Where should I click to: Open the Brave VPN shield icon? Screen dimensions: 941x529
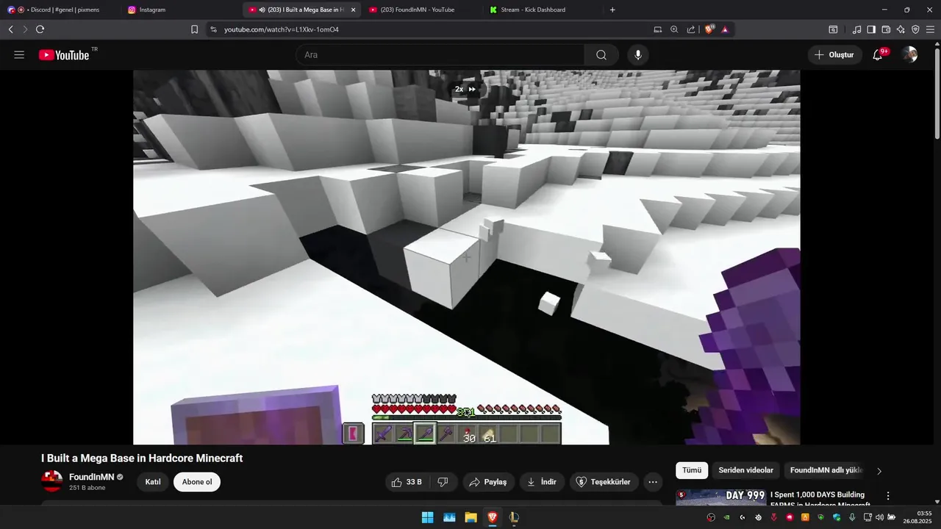click(915, 29)
